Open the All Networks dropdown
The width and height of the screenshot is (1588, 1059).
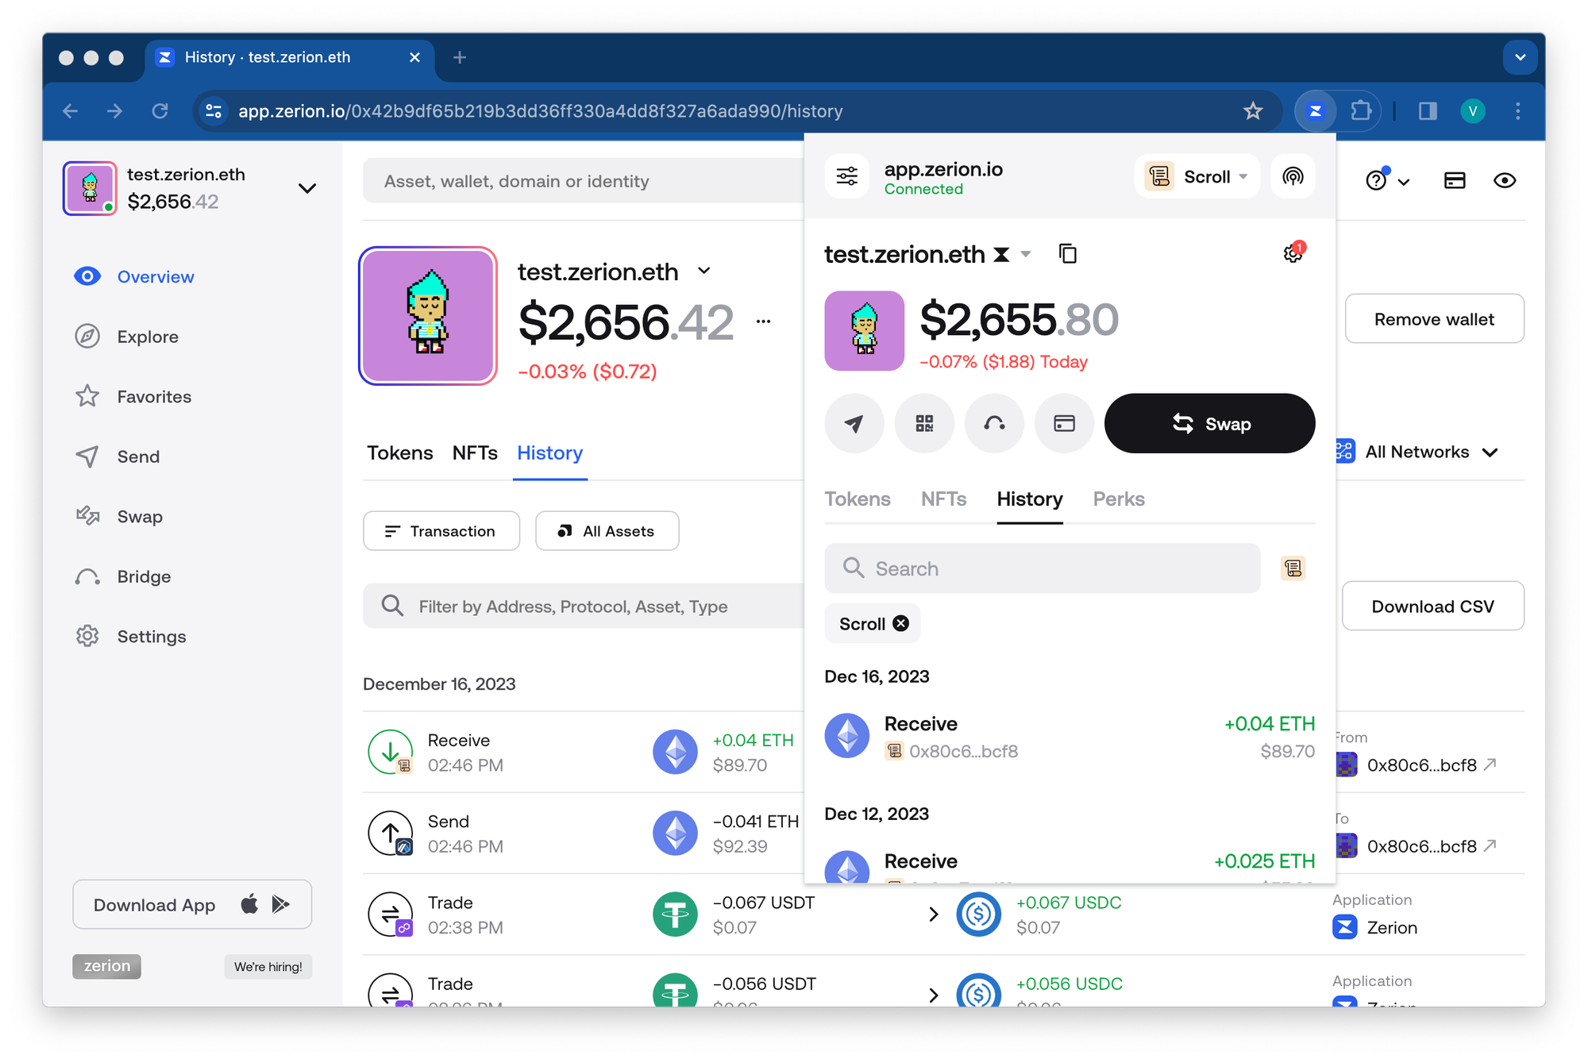(x=1416, y=452)
